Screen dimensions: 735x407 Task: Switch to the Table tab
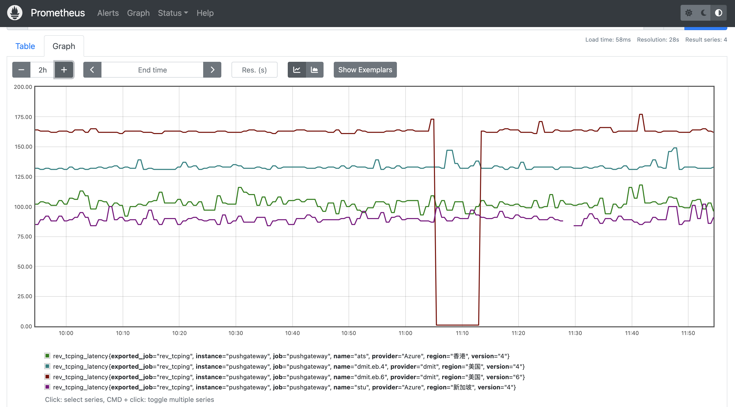pos(25,46)
